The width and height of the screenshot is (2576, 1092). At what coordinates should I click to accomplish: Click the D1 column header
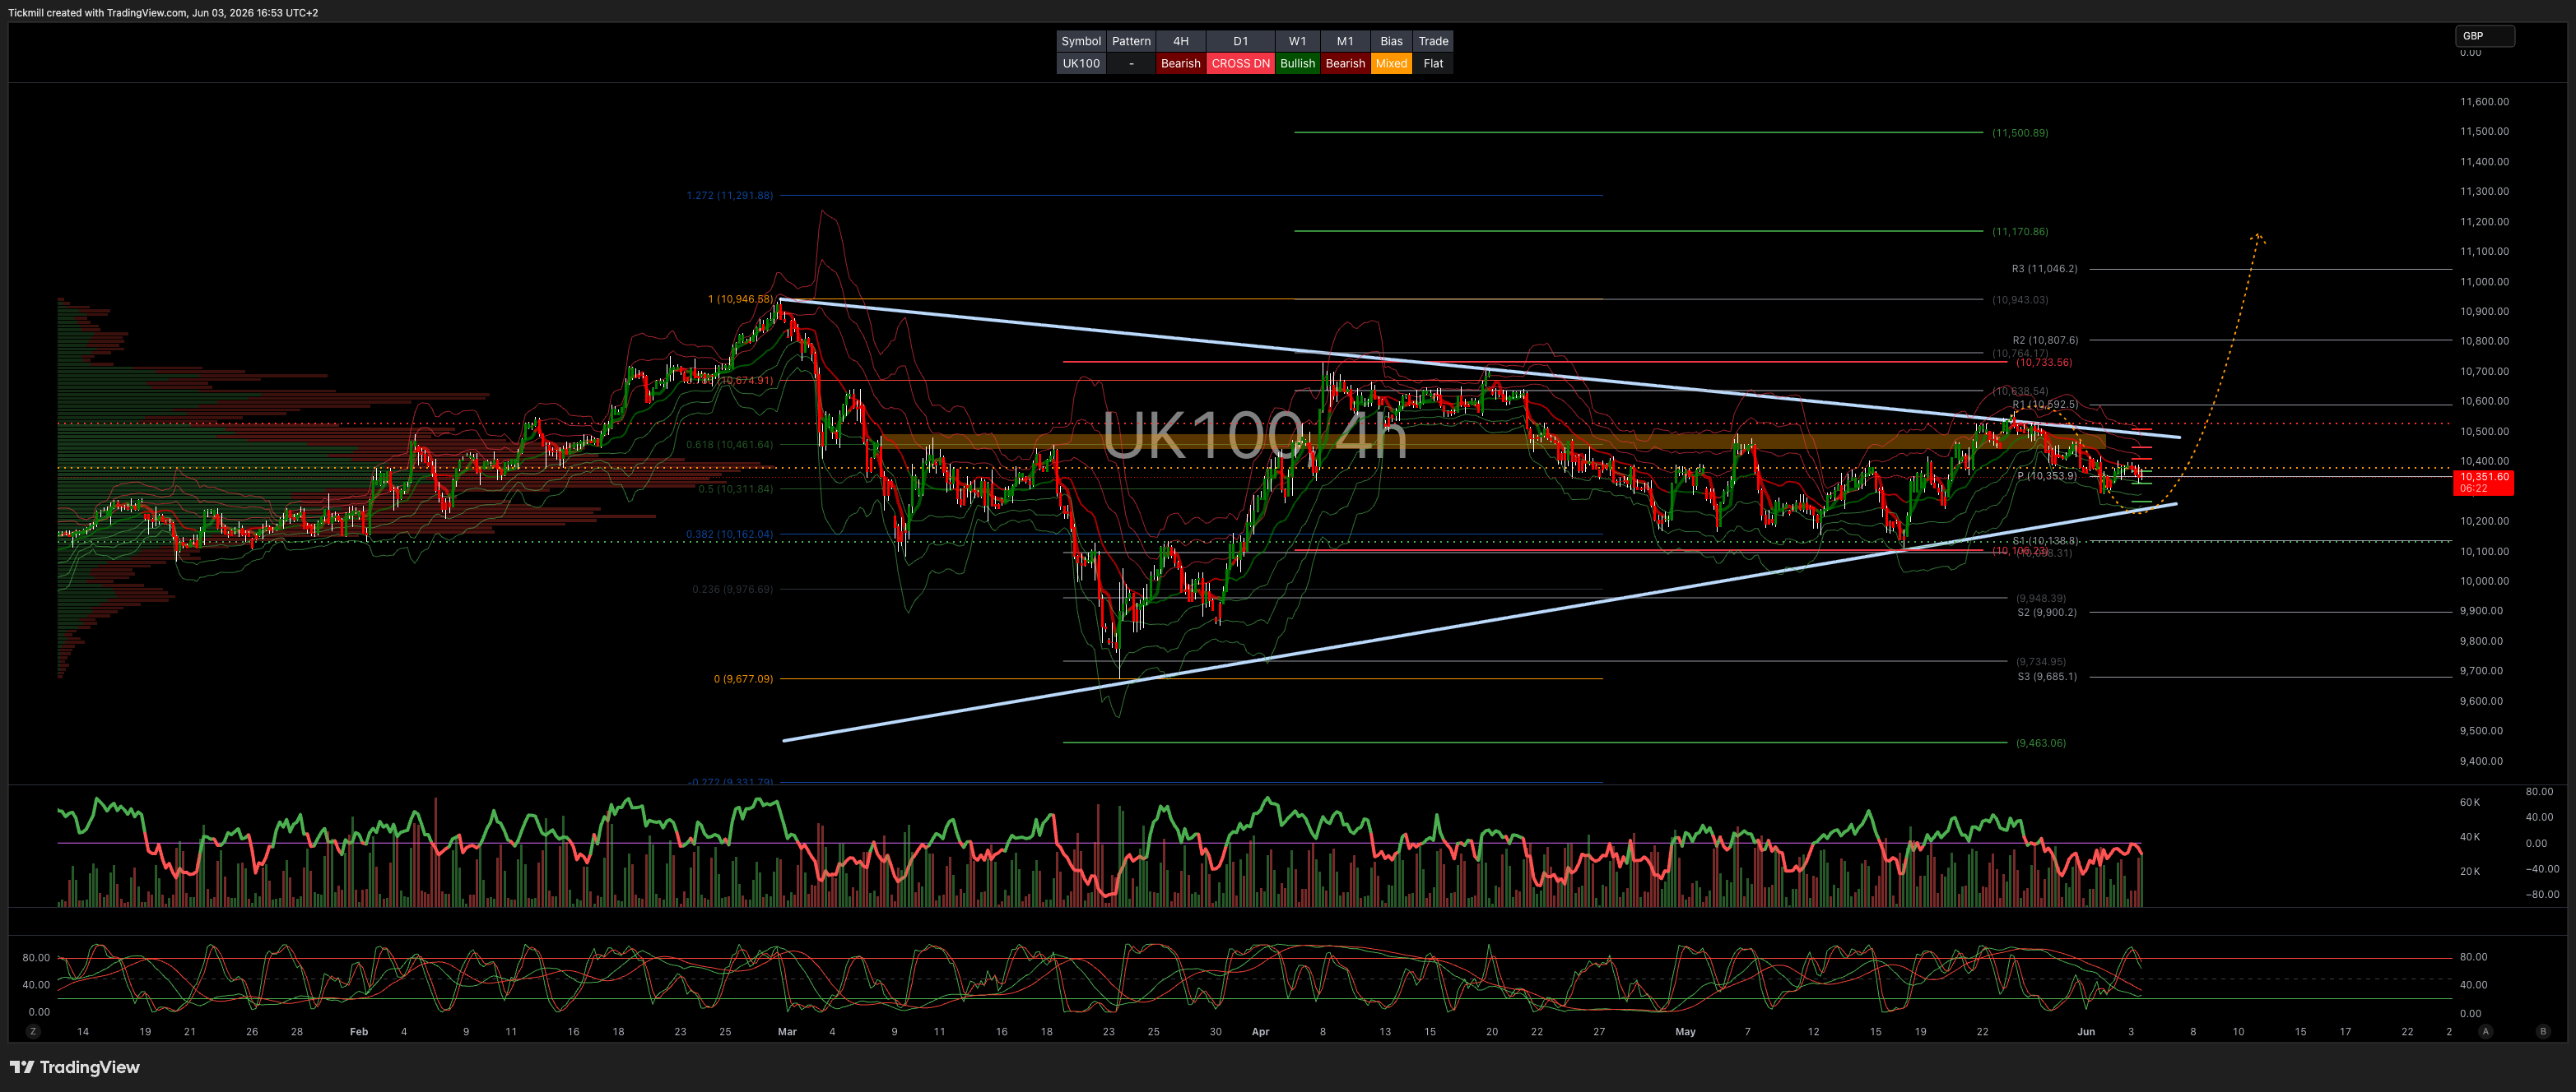(x=1241, y=41)
